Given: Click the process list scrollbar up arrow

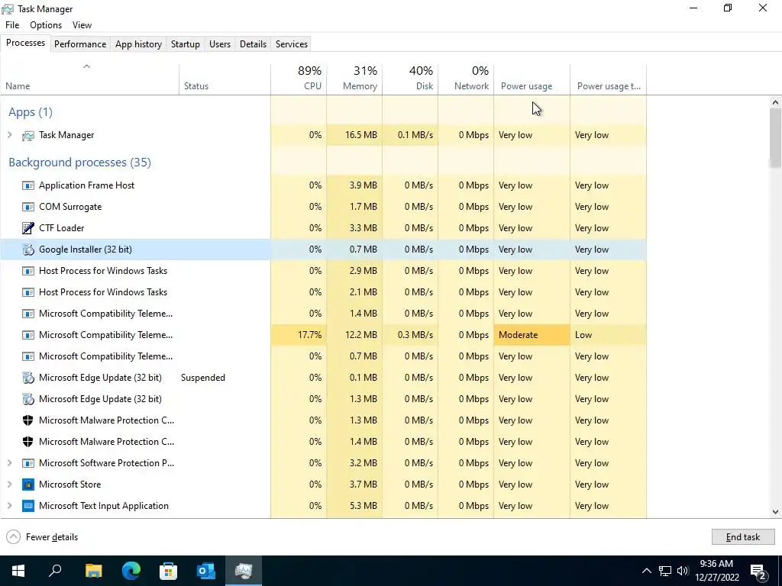Looking at the screenshot, I should [775, 103].
